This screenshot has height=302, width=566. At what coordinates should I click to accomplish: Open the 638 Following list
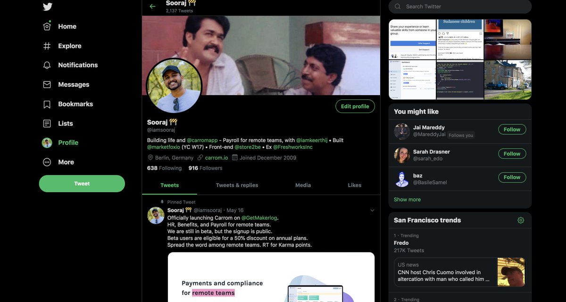(x=164, y=168)
